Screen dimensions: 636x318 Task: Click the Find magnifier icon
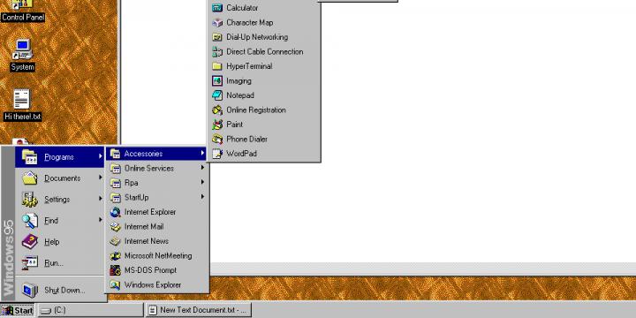[30, 221]
